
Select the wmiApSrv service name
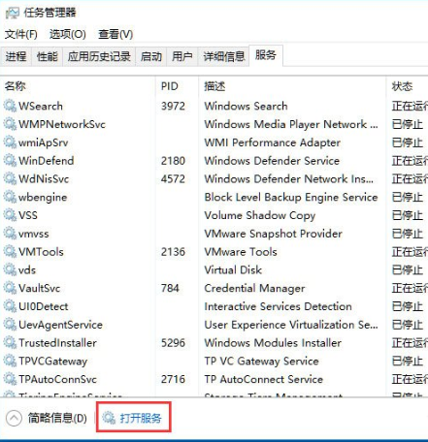pos(44,142)
